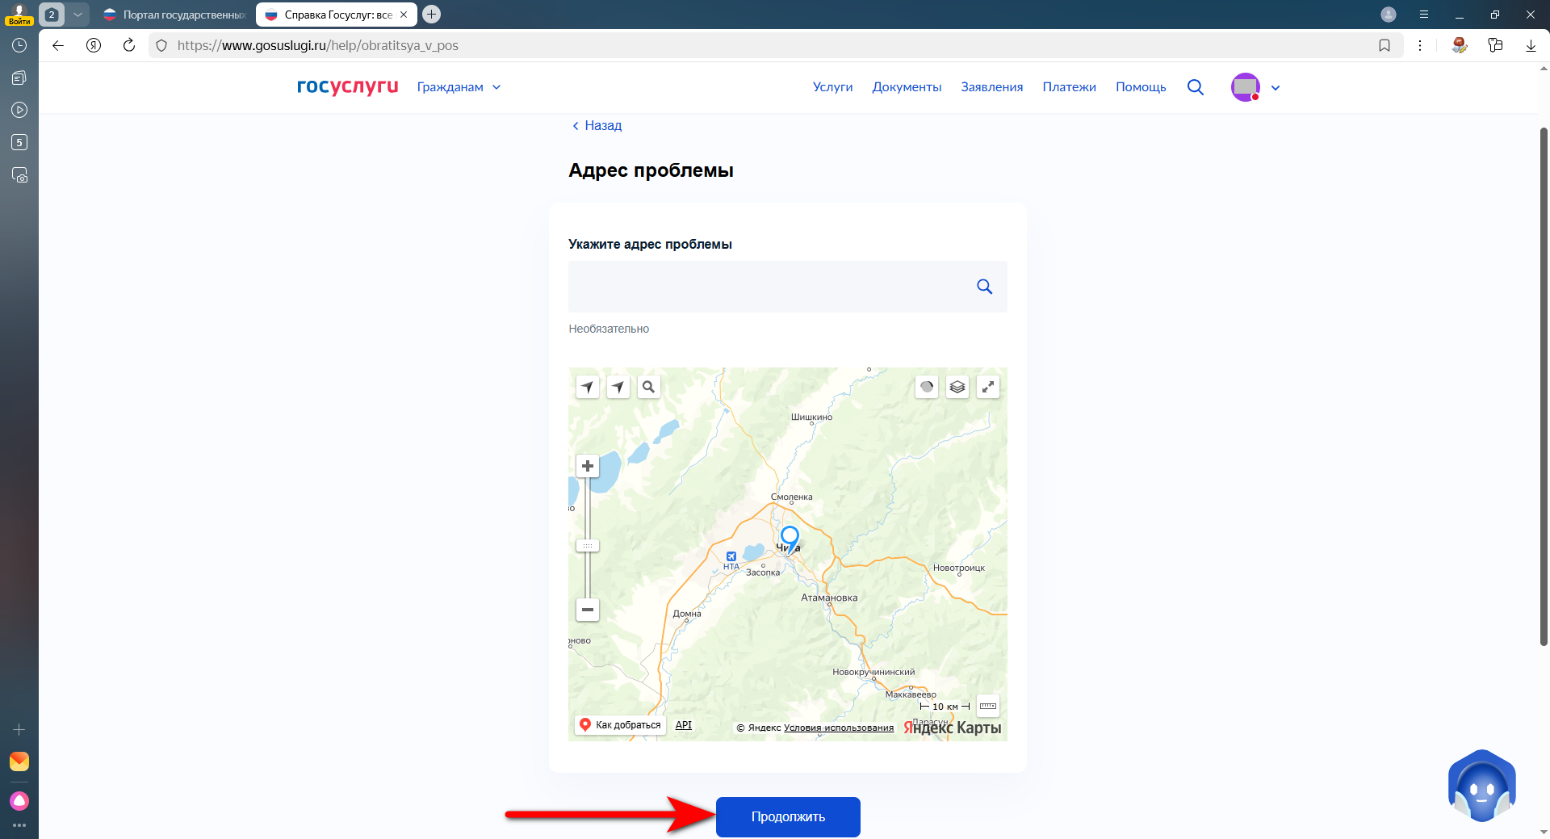The width and height of the screenshot is (1550, 839).
Task: Open the tab group dropdown arrow
Action: 77,15
